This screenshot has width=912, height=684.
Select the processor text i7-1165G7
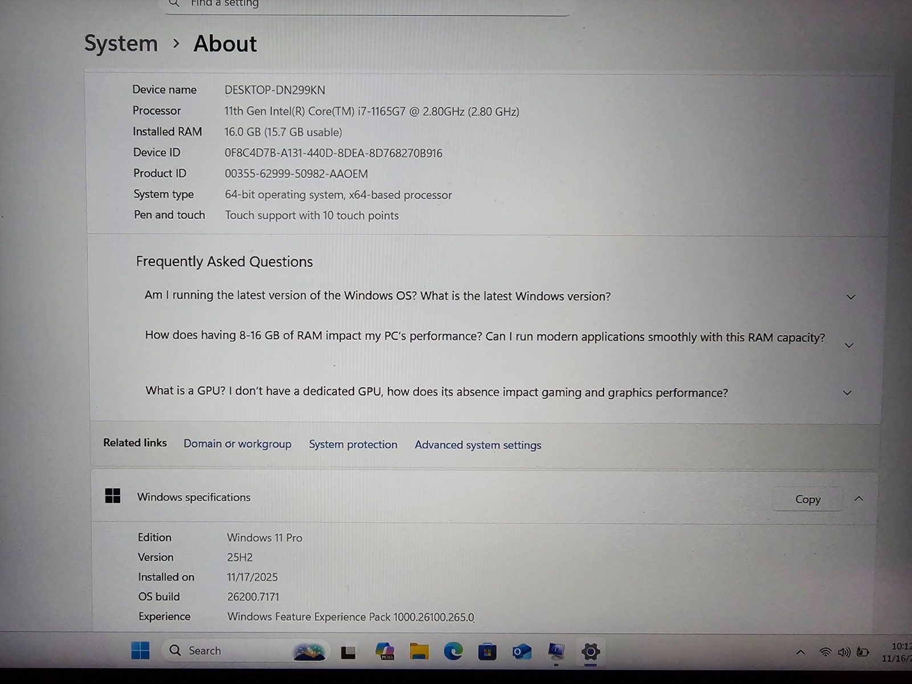point(372,112)
